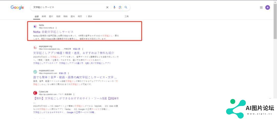Screen dimensions: 277x119
Task: Clear the search box with the X icon
Action: [x=107, y=7]
